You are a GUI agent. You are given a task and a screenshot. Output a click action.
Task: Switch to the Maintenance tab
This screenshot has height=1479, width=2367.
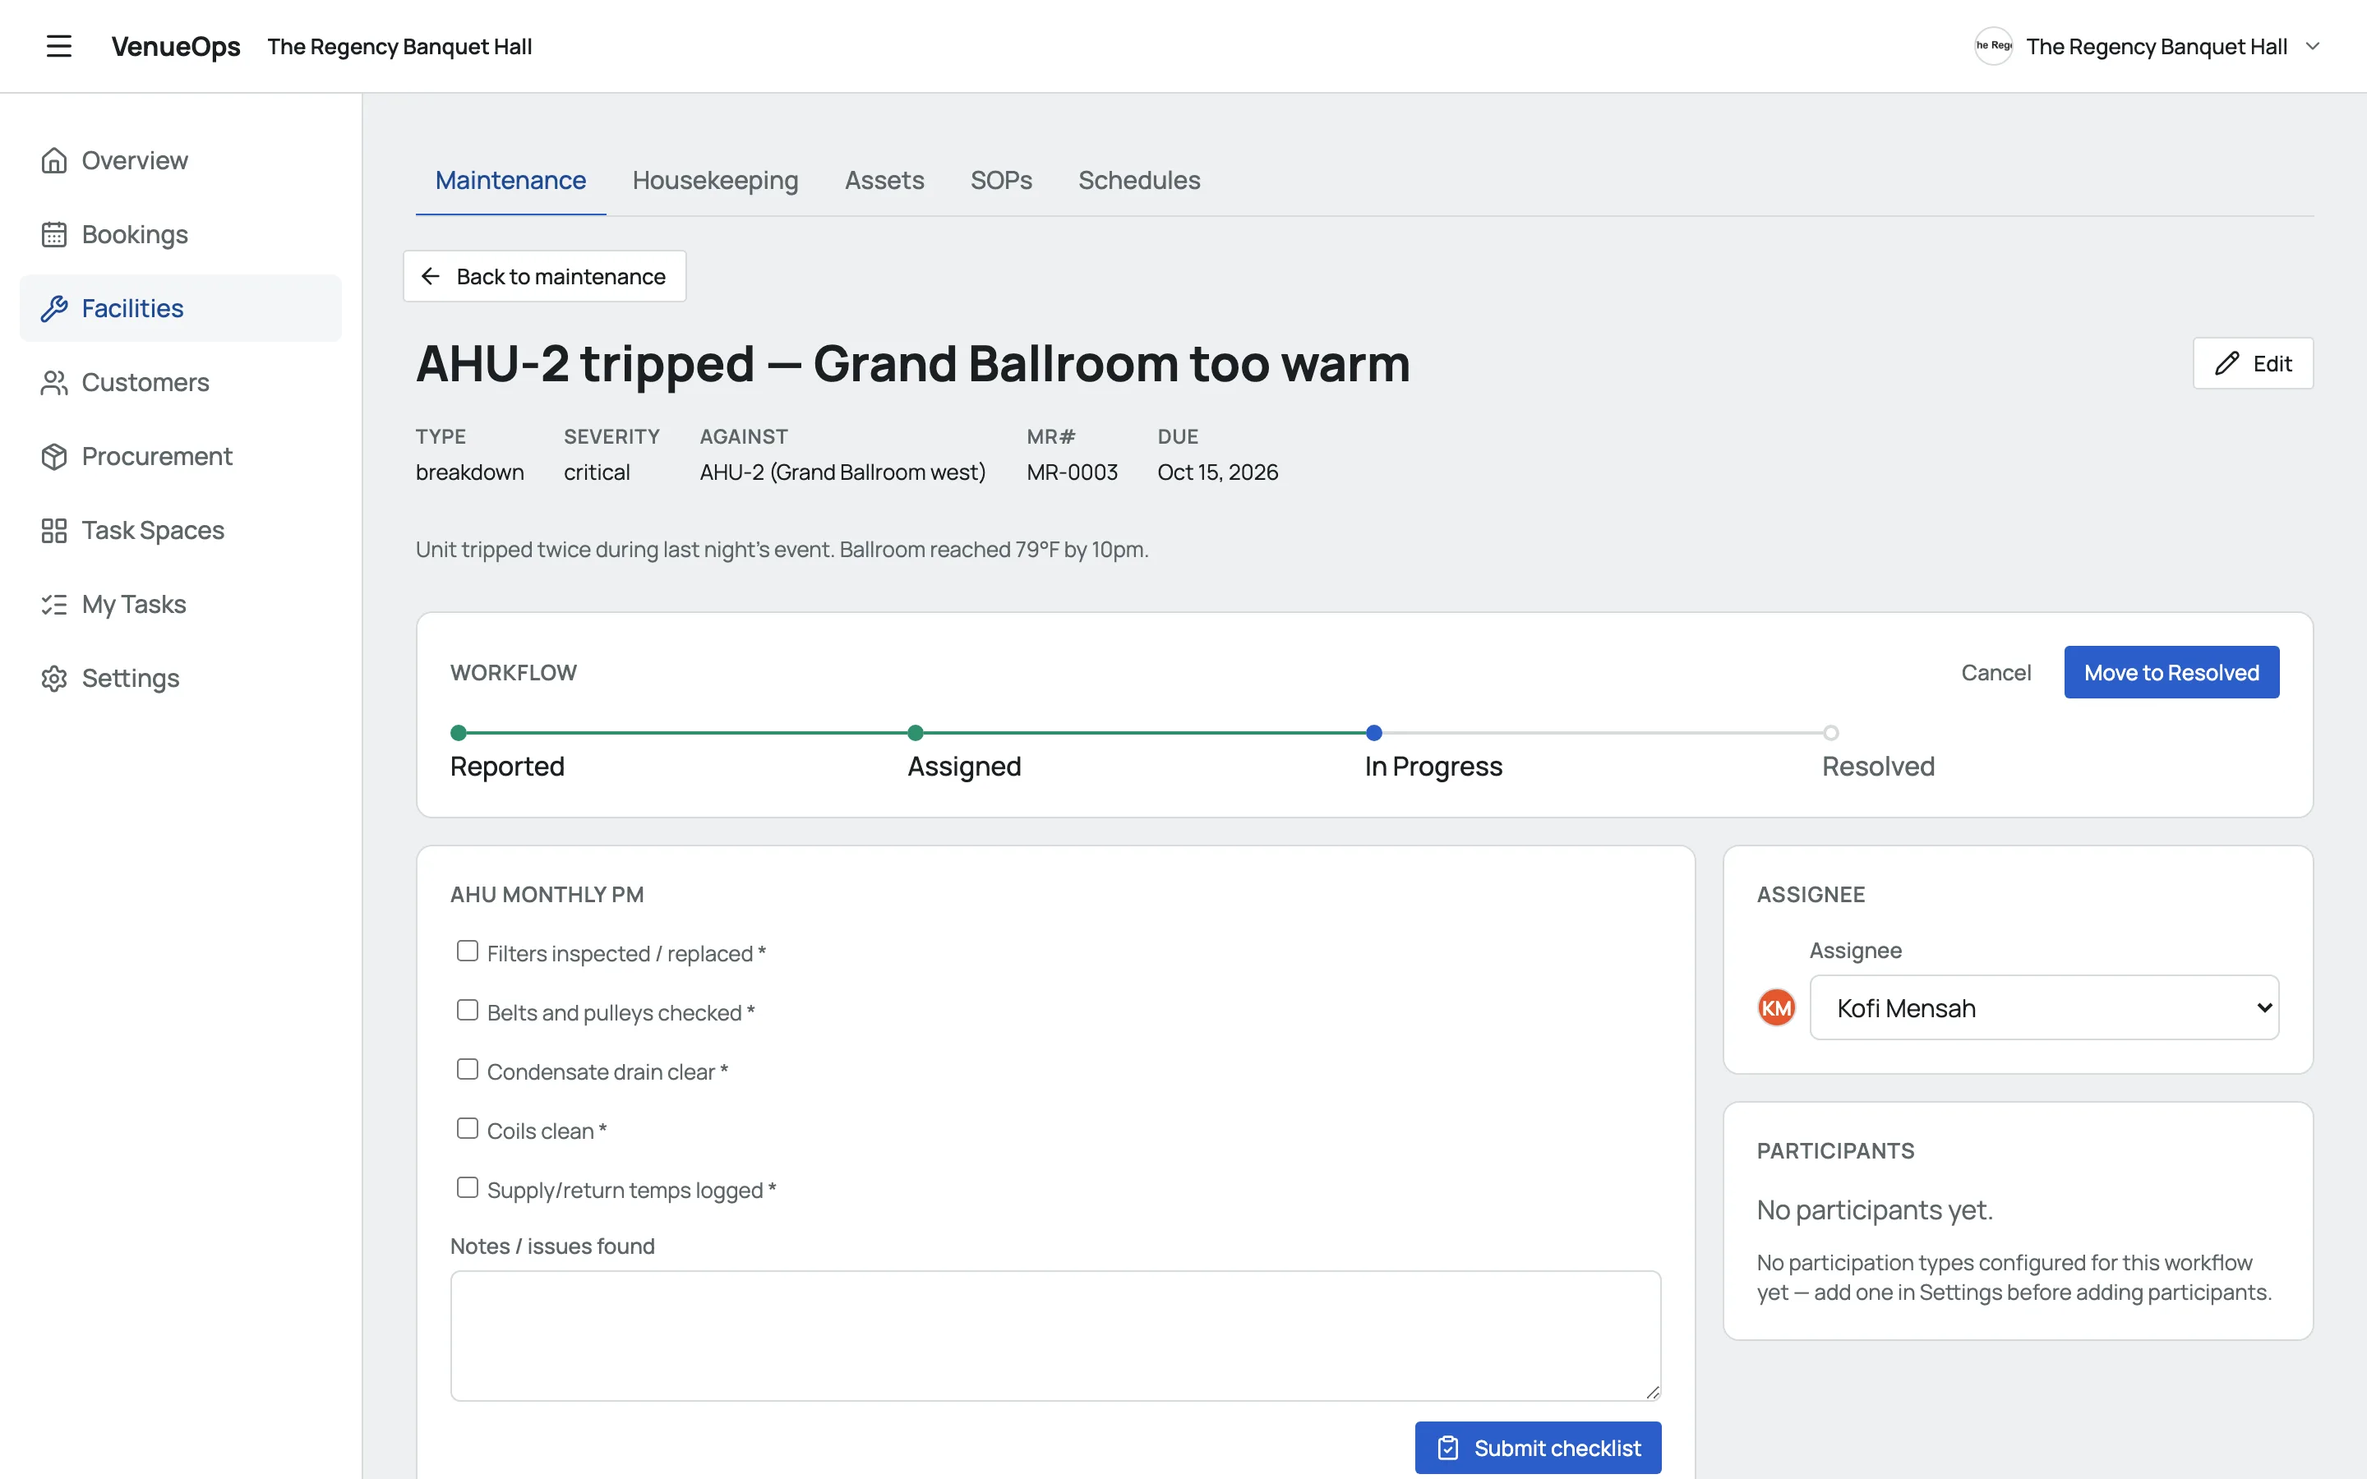click(510, 180)
